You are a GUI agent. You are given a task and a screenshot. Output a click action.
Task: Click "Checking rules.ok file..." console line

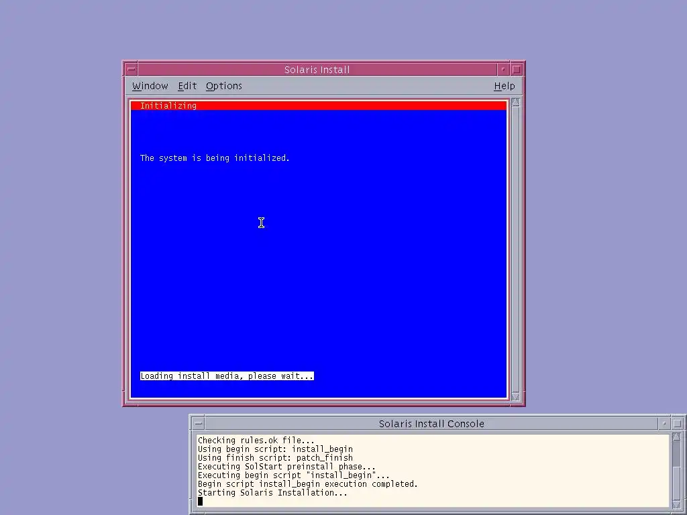(x=256, y=440)
